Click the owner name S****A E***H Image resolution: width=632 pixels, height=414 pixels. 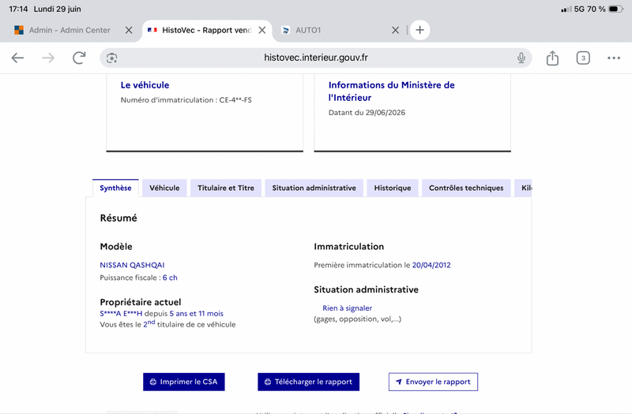coord(121,313)
